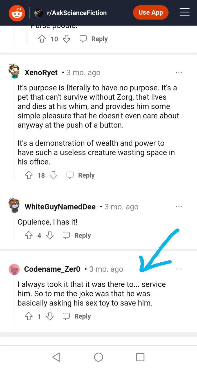Reply to Codename_Zer0's comment
The width and height of the screenshot is (197, 369).
click(77, 317)
